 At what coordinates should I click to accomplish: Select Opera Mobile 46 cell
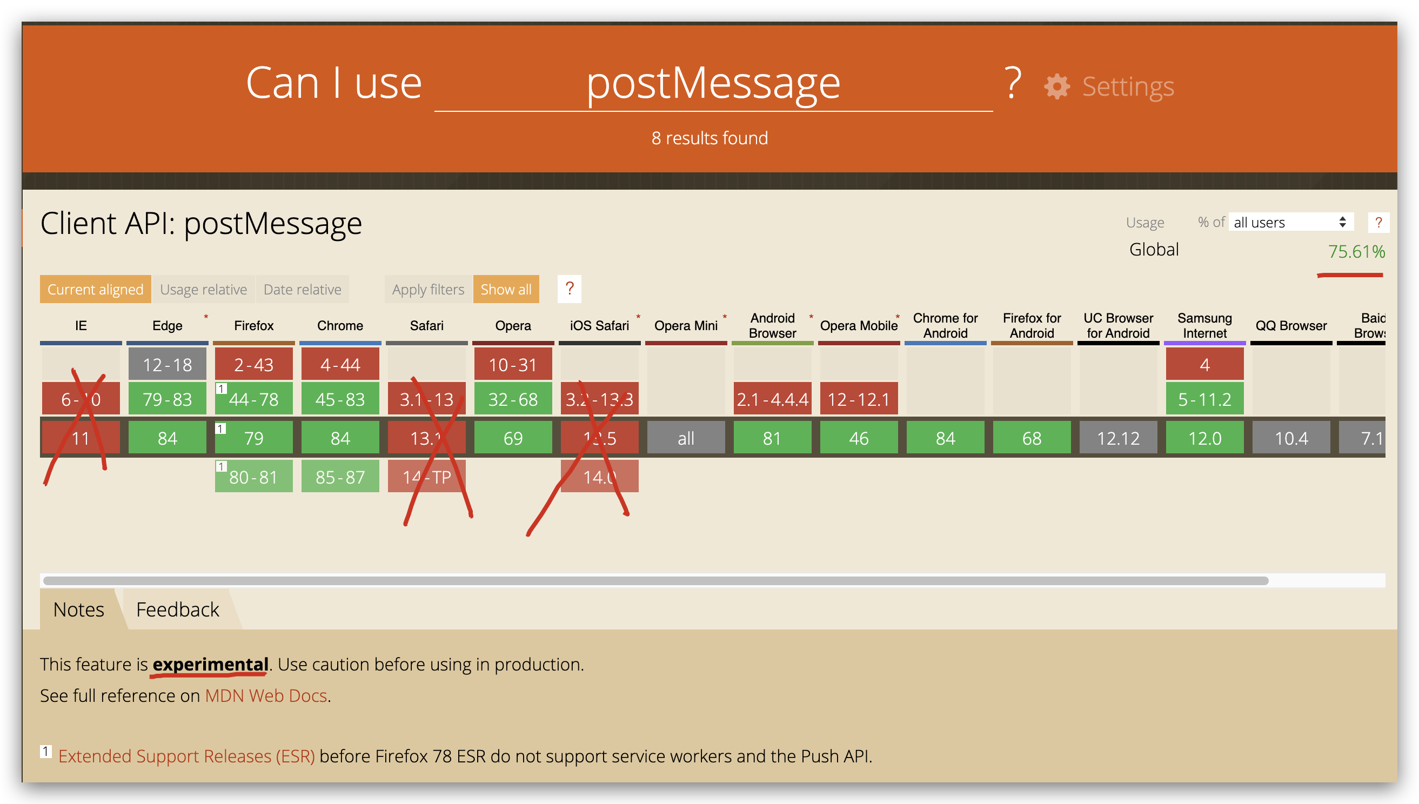(859, 438)
